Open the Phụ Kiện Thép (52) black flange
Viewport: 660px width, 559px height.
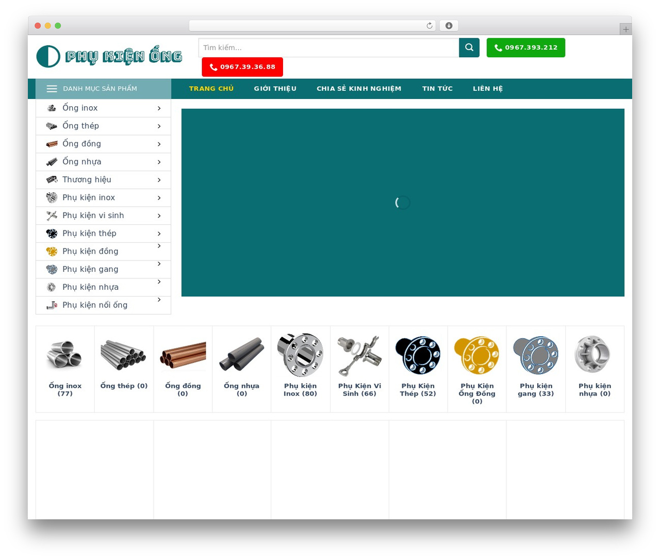418,355
